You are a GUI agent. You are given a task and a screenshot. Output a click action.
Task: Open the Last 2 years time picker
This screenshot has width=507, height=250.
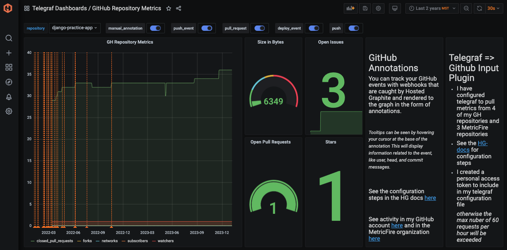432,8
